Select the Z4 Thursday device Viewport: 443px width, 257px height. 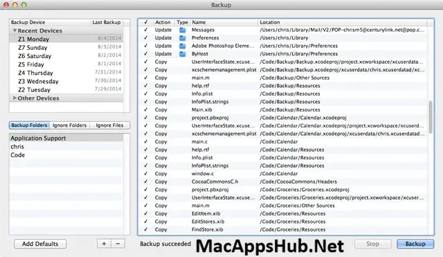(66, 73)
